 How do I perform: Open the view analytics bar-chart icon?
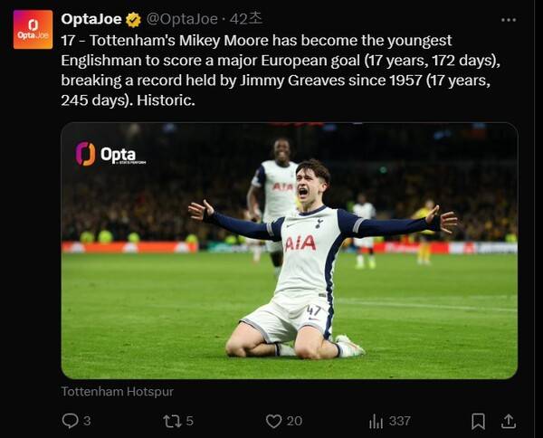coord(376,421)
